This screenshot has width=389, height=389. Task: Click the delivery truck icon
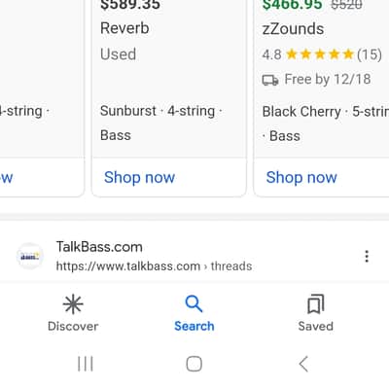pyautogui.click(x=270, y=80)
